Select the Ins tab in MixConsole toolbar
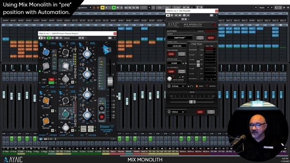The height and width of the screenshot is (163, 290). [x=126, y=8]
